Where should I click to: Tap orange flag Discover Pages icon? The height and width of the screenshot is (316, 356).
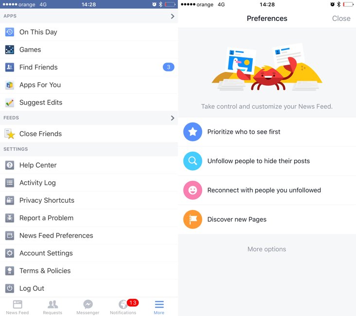click(193, 219)
